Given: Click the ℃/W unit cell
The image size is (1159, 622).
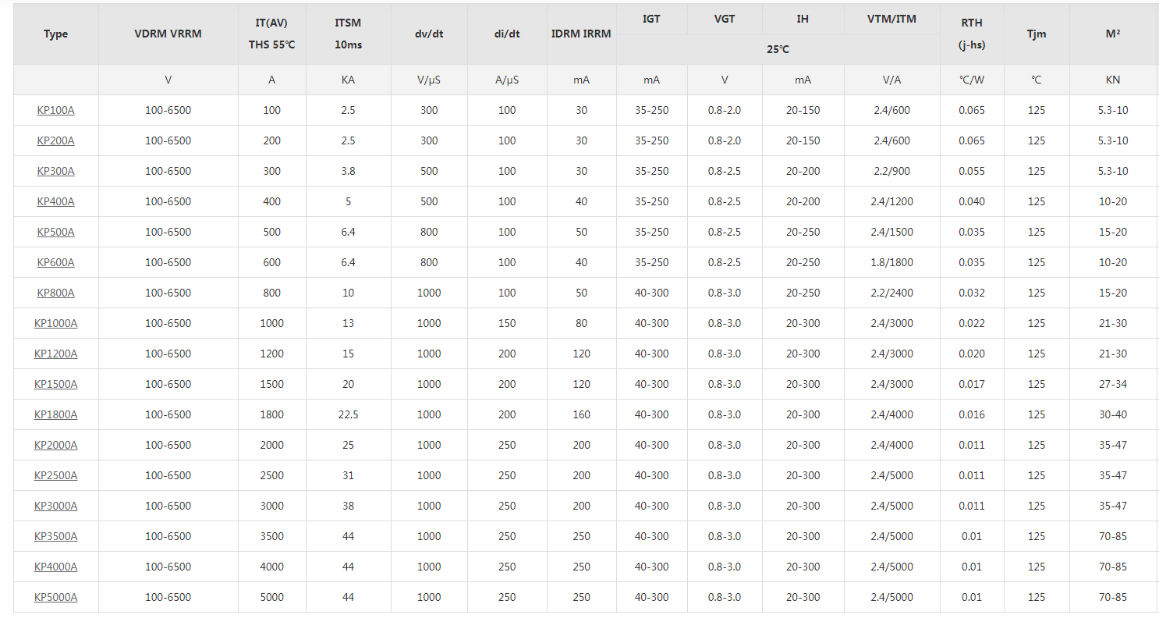Looking at the screenshot, I should click(x=972, y=80).
